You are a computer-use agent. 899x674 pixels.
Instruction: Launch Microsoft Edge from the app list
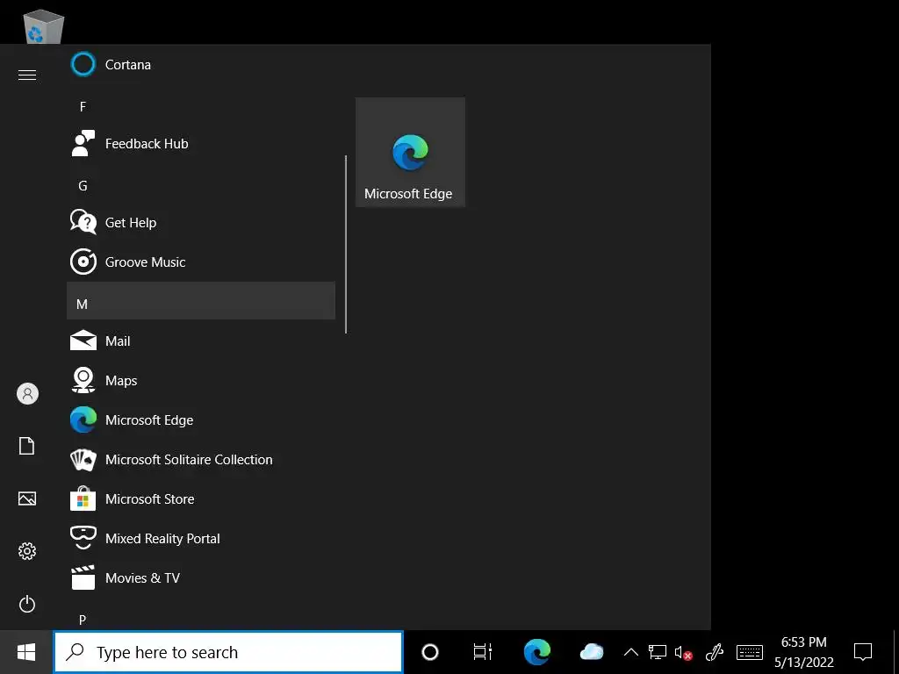coord(201,420)
